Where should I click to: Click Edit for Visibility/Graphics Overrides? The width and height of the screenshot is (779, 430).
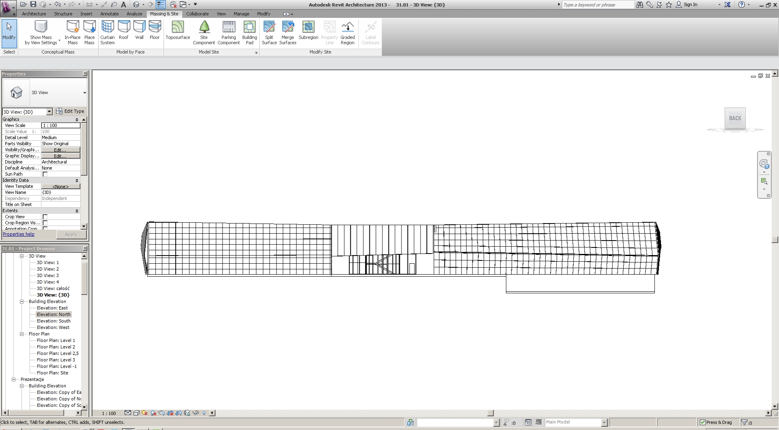pos(60,150)
